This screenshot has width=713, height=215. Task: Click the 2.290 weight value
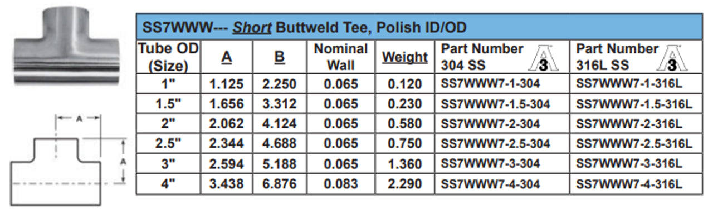404,183
